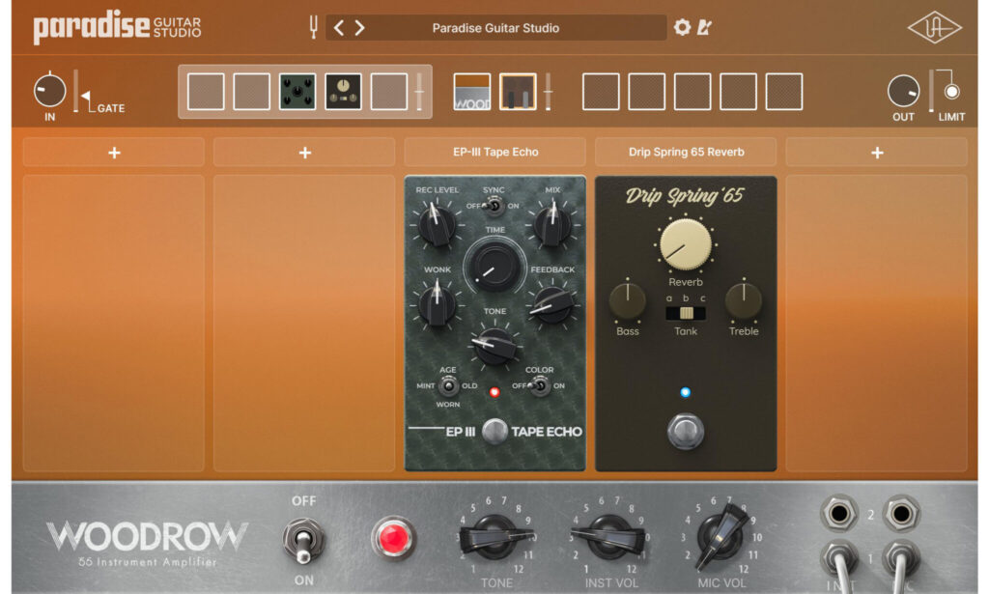The width and height of the screenshot is (989, 594).
Task: Select the EP-III Tape Echo thumbnail in the pedal chain
Action: point(297,92)
